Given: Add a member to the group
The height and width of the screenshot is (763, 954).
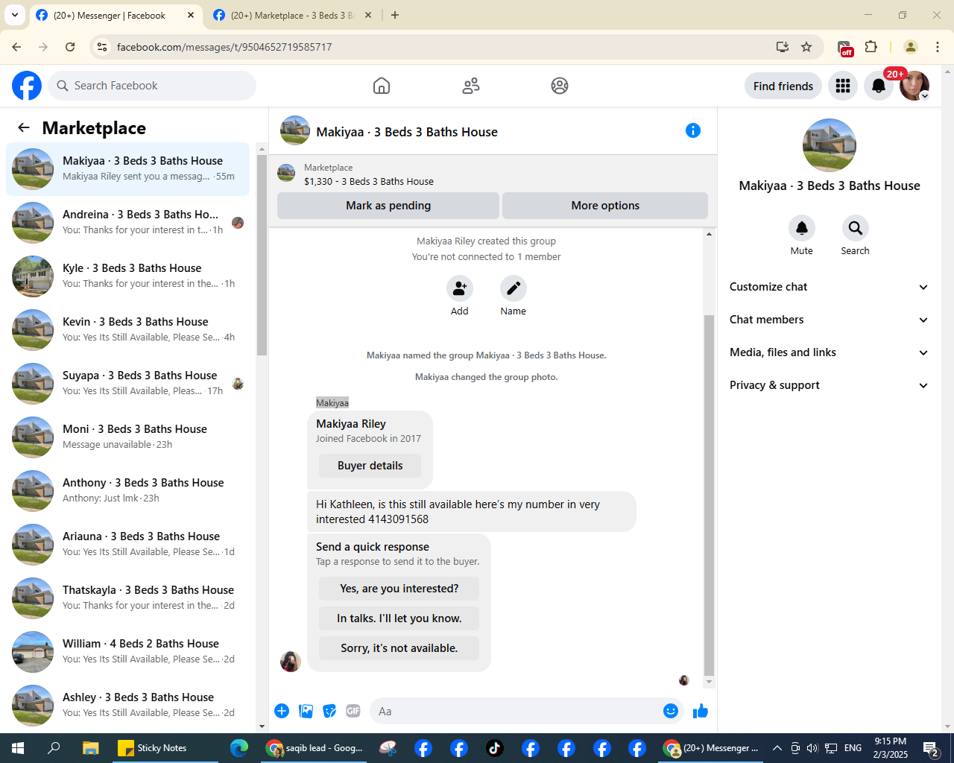Looking at the screenshot, I should [460, 288].
